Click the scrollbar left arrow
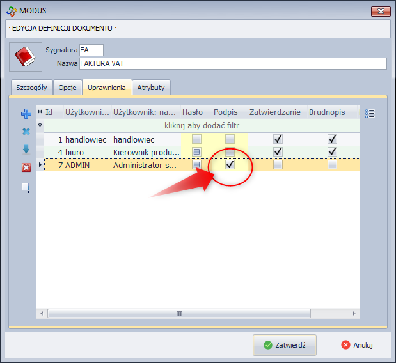 [42, 313]
